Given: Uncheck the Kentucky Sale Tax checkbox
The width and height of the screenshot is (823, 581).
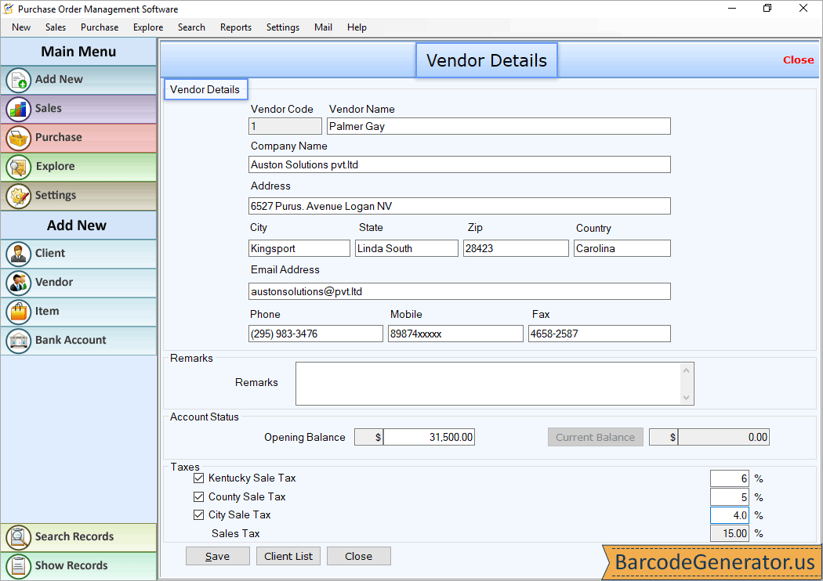Looking at the screenshot, I should 198,478.
